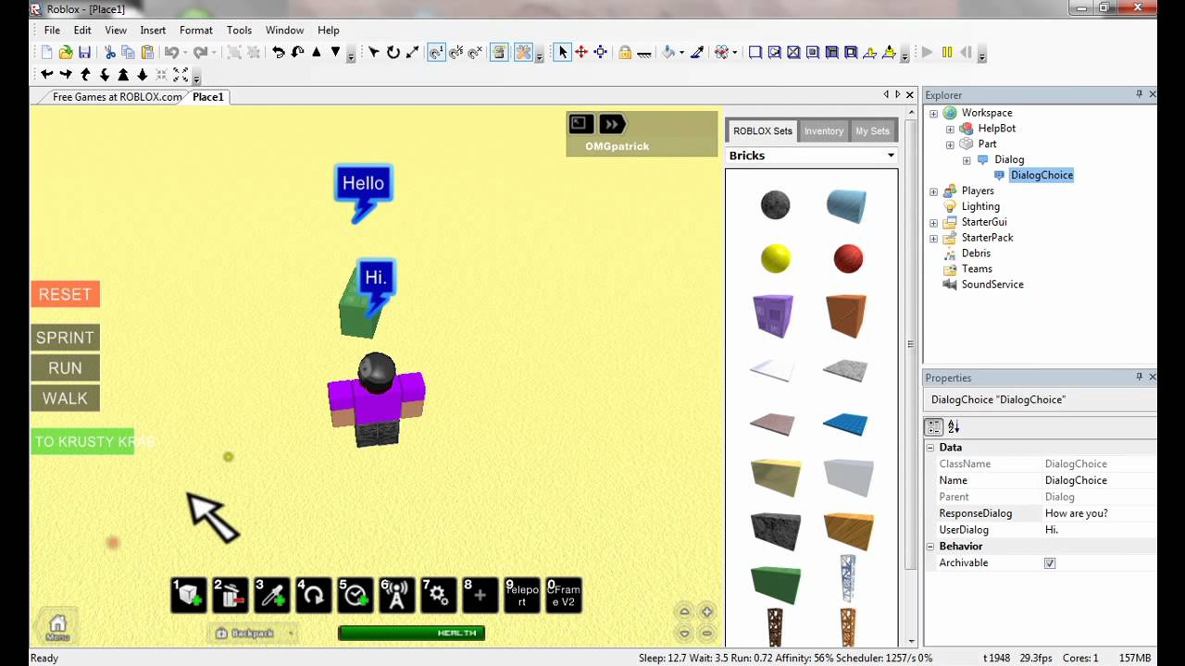Click the Paste clipboard icon
This screenshot has width=1185, height=666.
(x=147, y=53)
